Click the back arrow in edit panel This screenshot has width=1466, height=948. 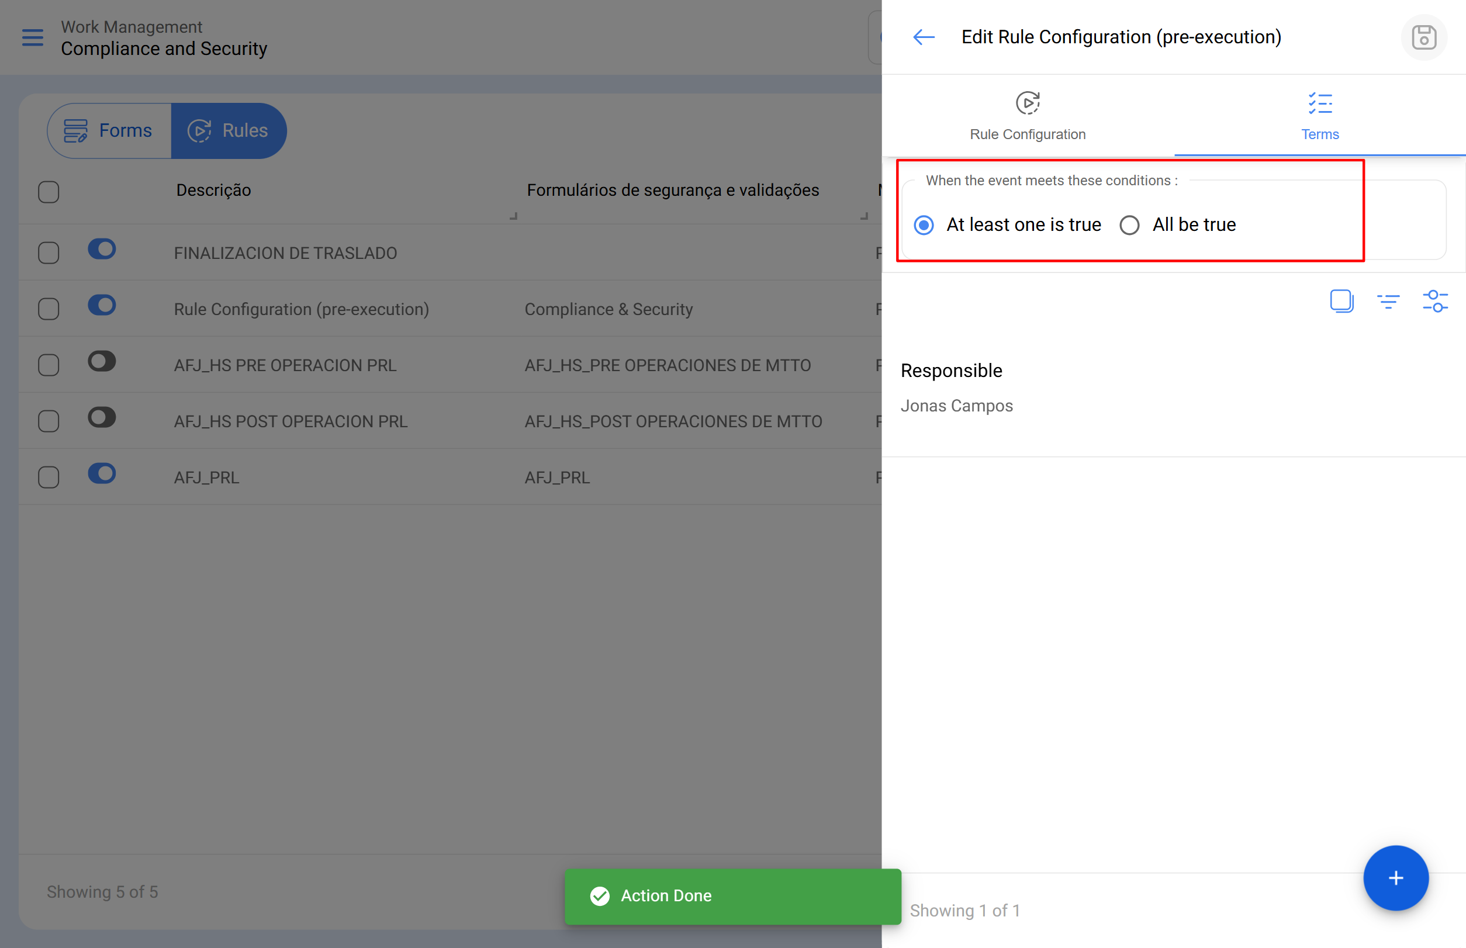924,37
